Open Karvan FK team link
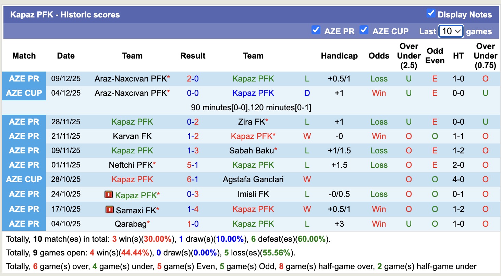 click(132, 136)
